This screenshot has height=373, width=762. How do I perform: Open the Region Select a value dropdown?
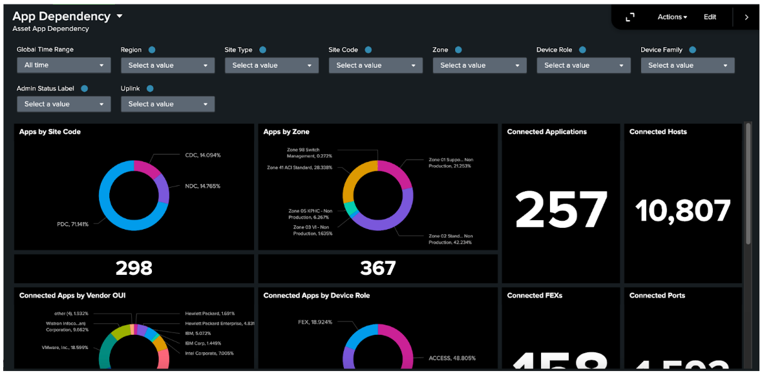167,65
